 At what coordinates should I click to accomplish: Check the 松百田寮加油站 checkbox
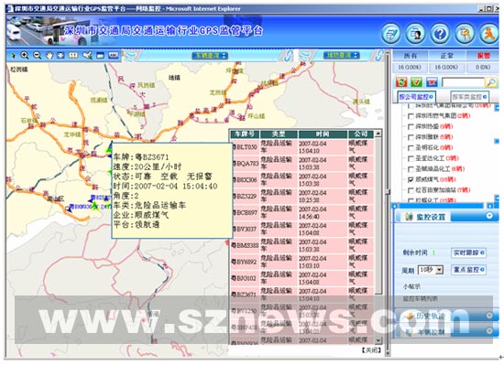pyautogui.click(x=411, y=190)
